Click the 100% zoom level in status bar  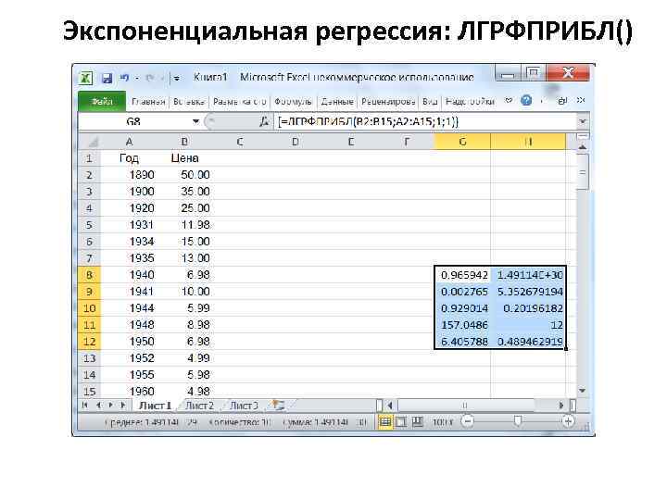443,422
